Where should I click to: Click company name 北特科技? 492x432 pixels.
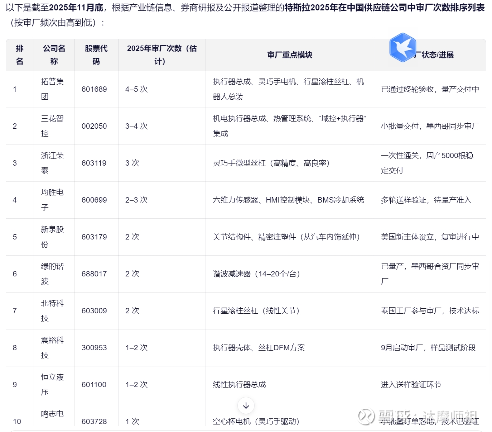[x=52, y=311]
